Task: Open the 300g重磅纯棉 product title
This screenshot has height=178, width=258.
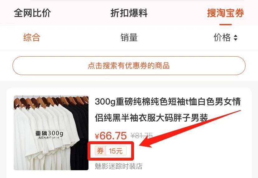Action: (x=168, y=110)
